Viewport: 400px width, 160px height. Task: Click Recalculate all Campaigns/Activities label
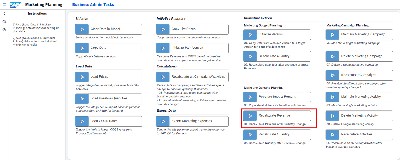198,77
